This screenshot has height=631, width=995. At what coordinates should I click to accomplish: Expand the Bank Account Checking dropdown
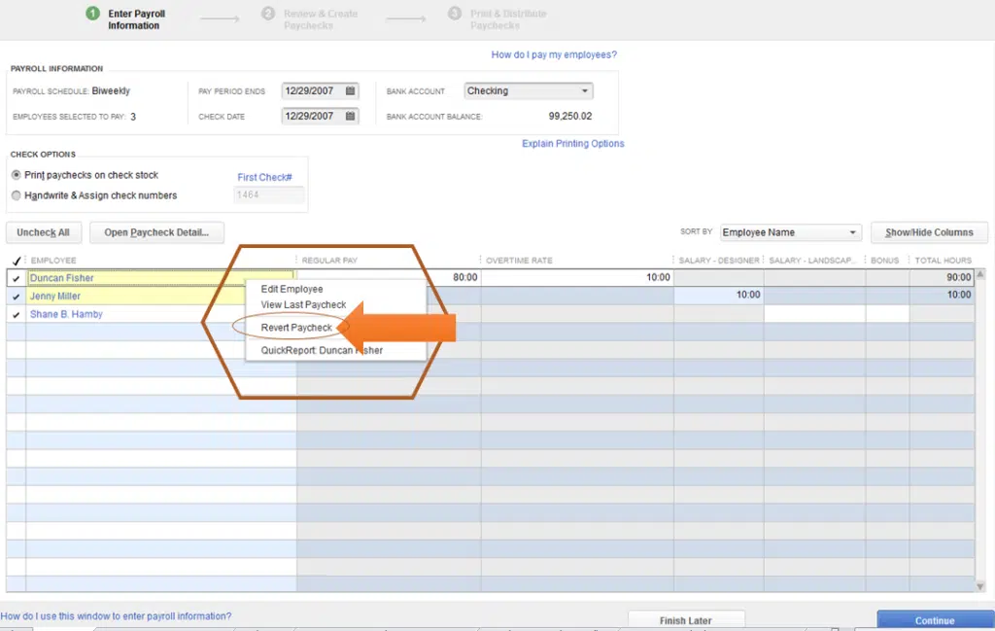pyautogui.click(x=528, y=90)
